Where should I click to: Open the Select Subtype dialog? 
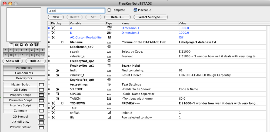[150, 17]
